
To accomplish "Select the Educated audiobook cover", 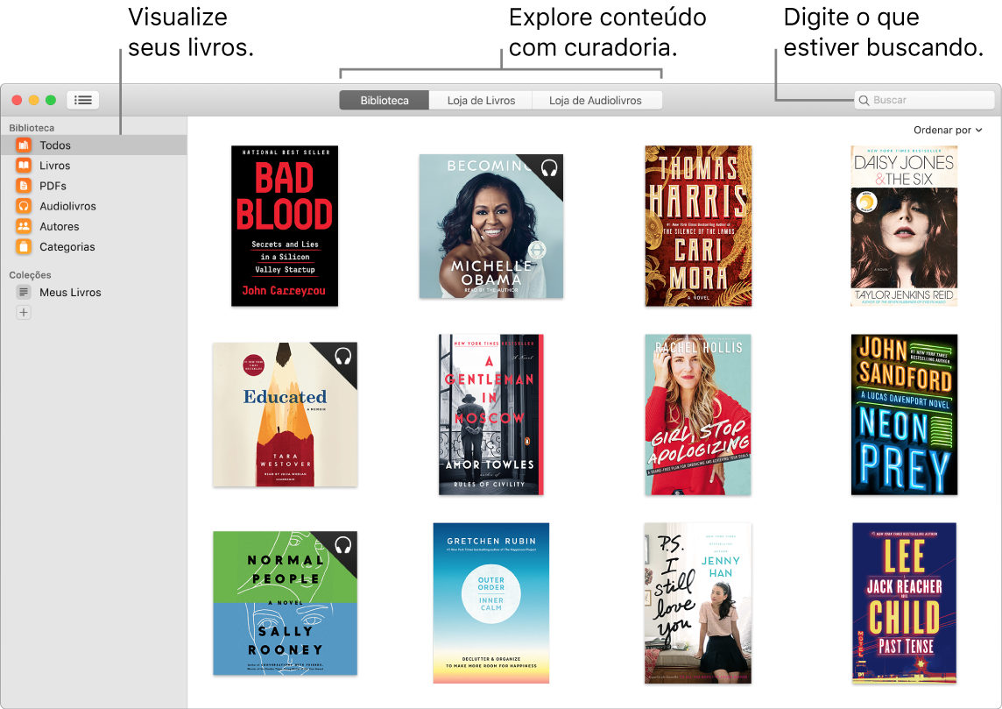I will tap(285, 414).
